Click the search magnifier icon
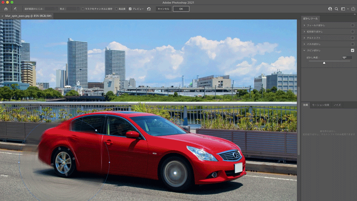Viewport: 357px width, 201px height. [336, 9]
